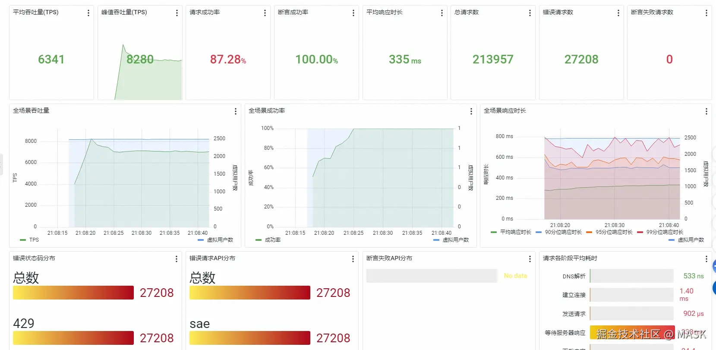This screenshot has height=350, width=716.
Task: Open the 断言失败API分布 panel three-dot menu
Action: [x=530, y=259]
